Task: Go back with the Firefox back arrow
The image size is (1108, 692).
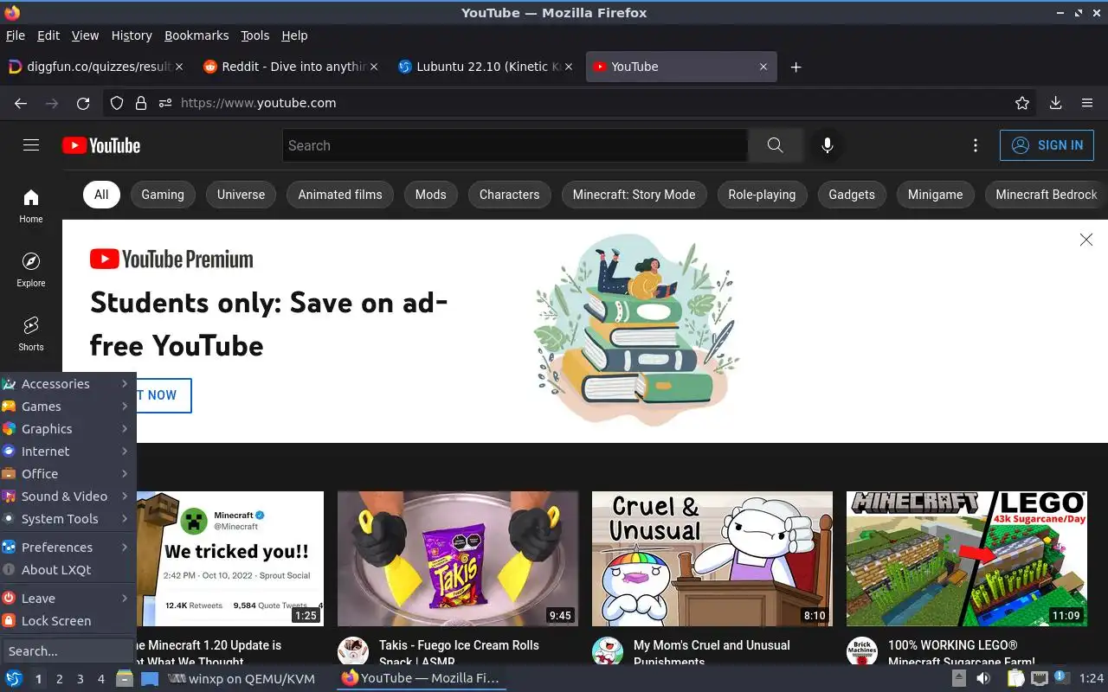Action: 21,103
